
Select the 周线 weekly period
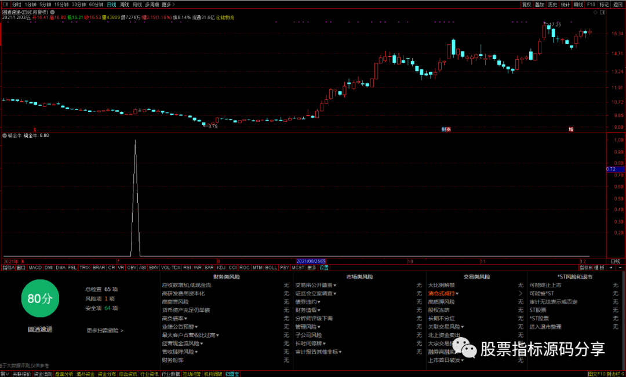coord(125,5)
